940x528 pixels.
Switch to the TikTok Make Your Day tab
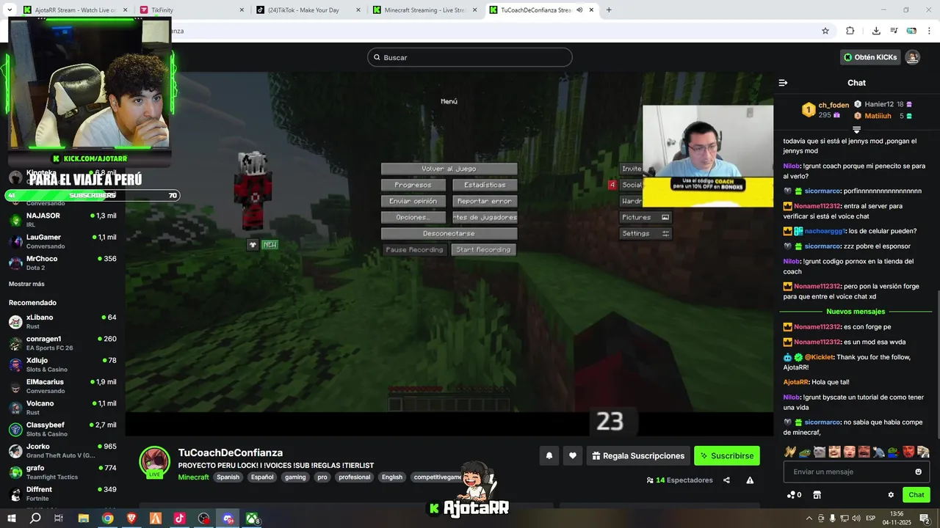pyautogui.click(x=308, y=10)
